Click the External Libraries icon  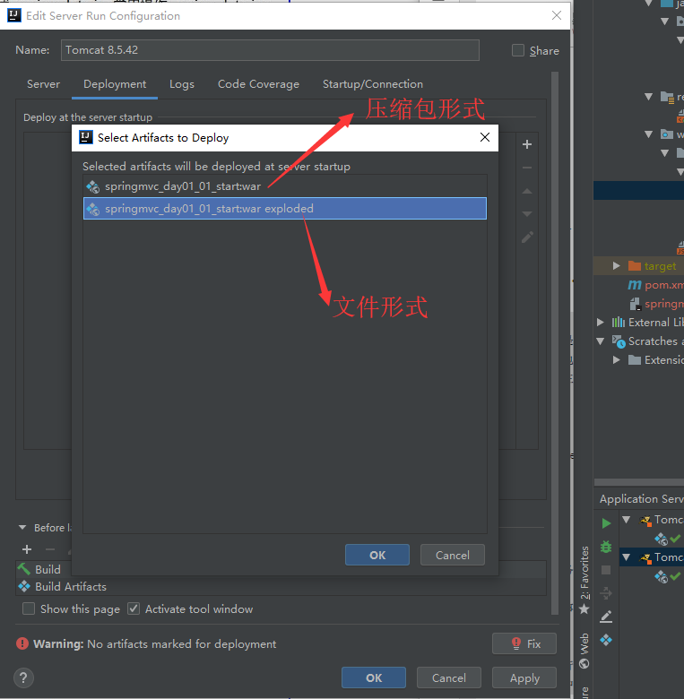pyautogui.click(x=618, y=323)
